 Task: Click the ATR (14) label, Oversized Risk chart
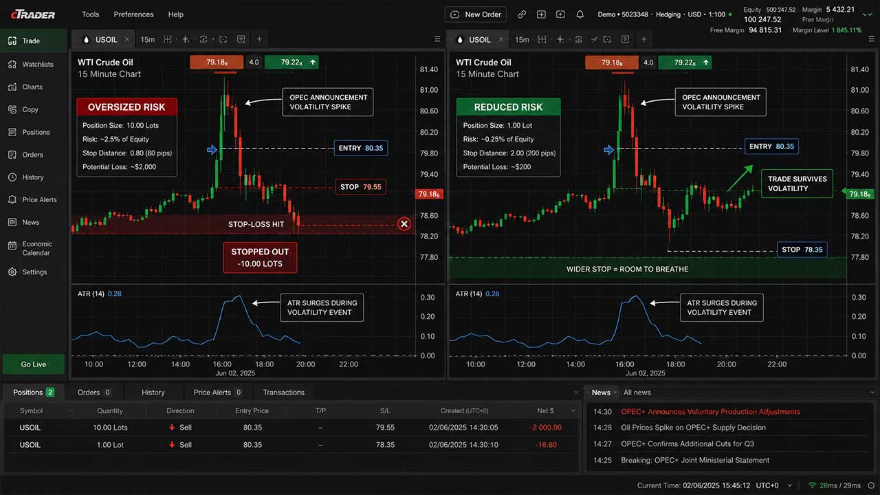tap(91, 294)
